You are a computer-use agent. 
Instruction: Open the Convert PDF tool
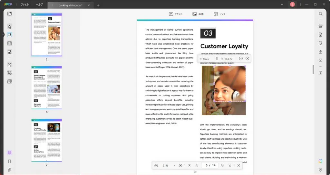(321, 35)
